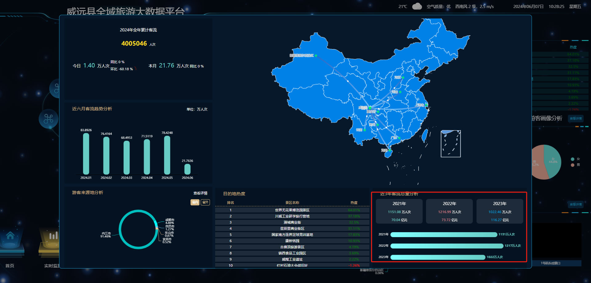This screenshot has height=283, width=591.
Task: Switch to the 省外 source filter
Action: pos(205,202)
